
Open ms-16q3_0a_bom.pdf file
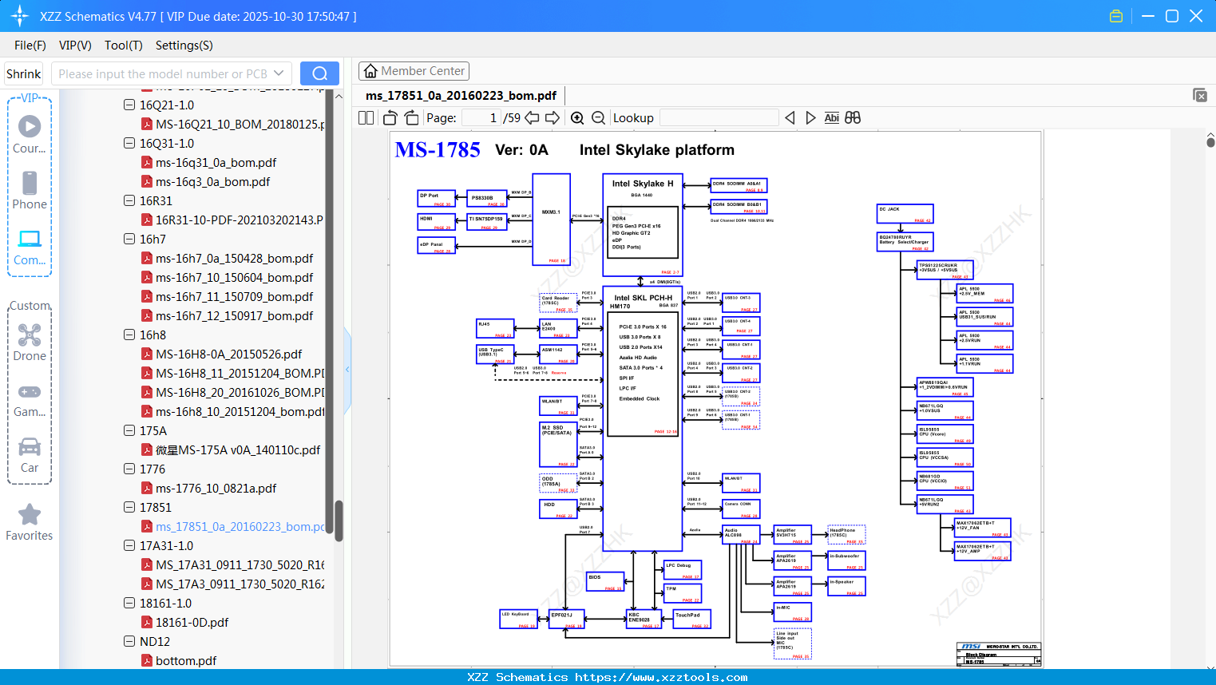212,181
